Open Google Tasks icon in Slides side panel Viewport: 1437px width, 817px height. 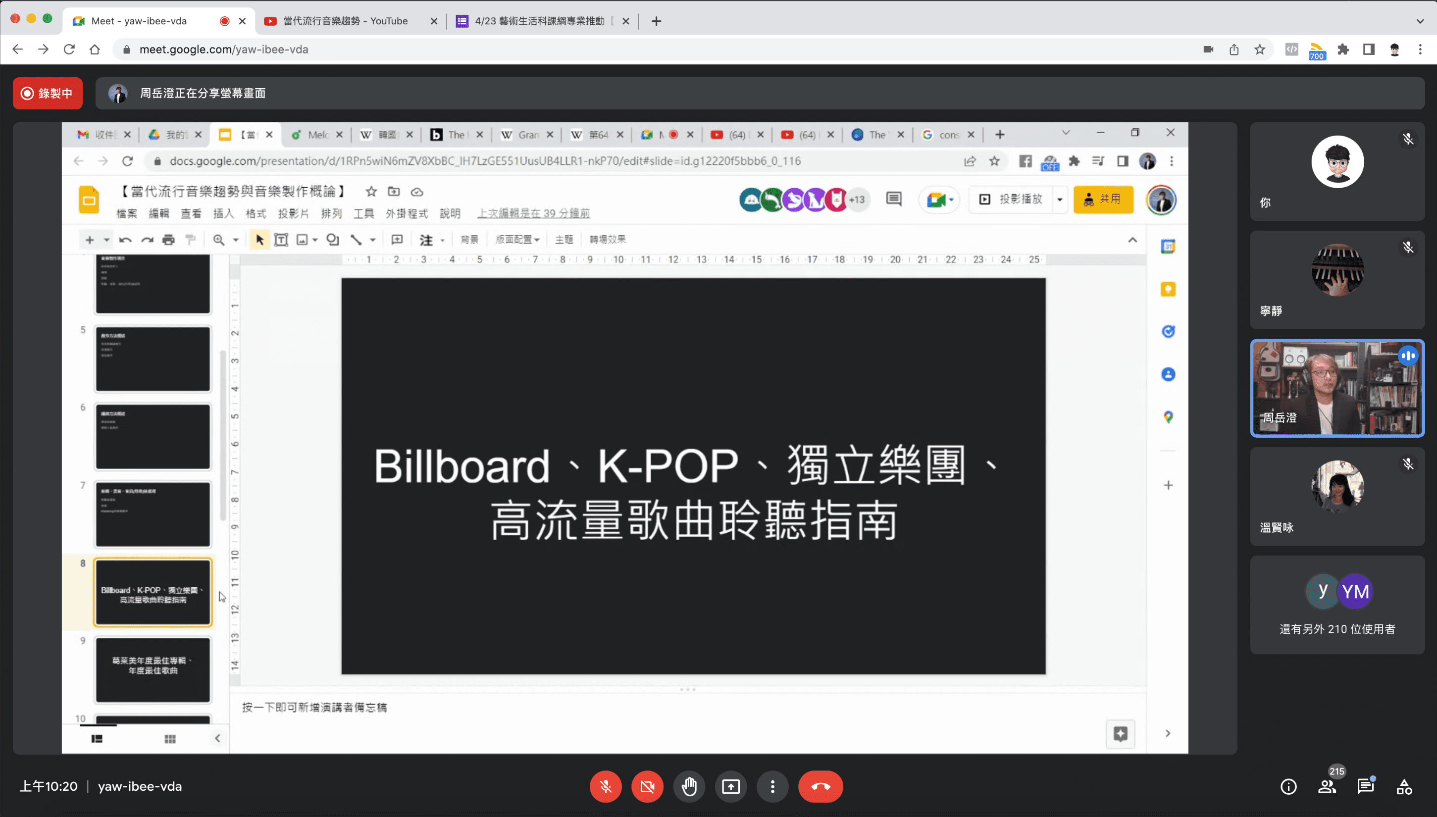tap(1168, 332)
